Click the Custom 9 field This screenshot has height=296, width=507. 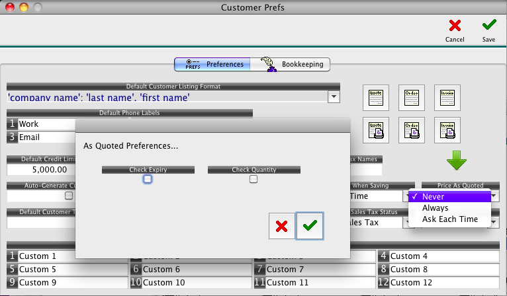click(73, 282)
